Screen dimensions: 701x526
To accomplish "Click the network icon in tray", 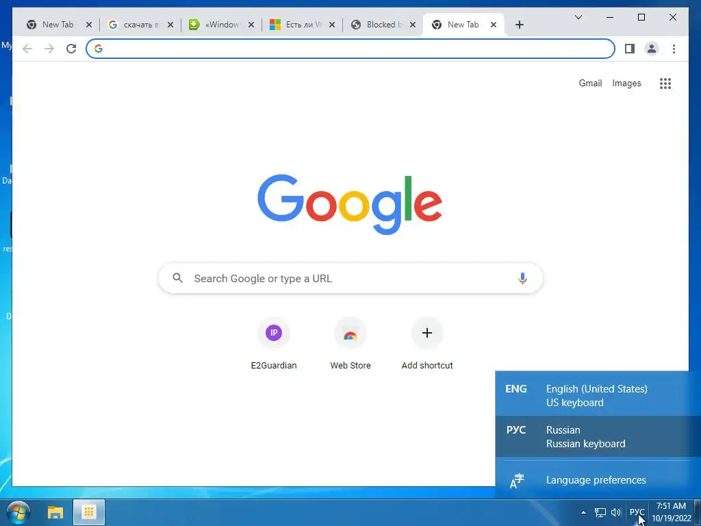I will point(600,512).
